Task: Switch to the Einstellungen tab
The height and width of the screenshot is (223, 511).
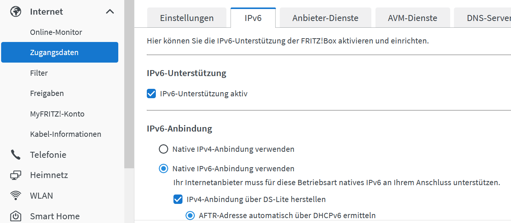Action: [187, 18]
